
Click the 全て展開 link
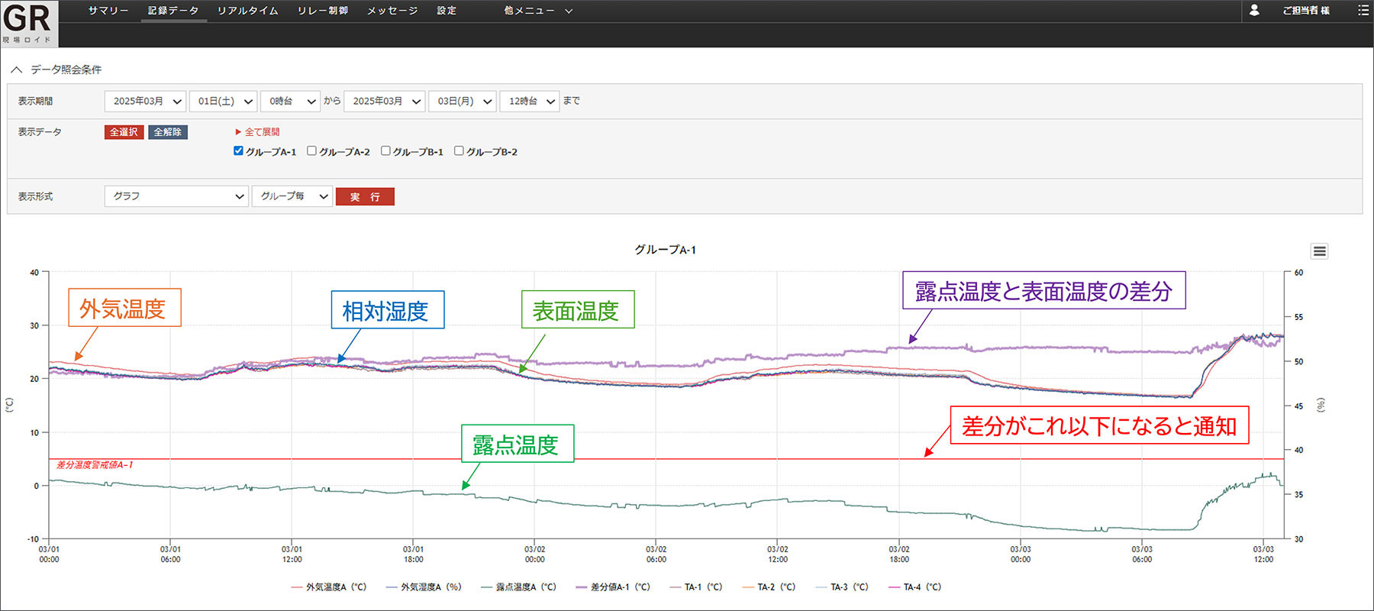[258, 132]
